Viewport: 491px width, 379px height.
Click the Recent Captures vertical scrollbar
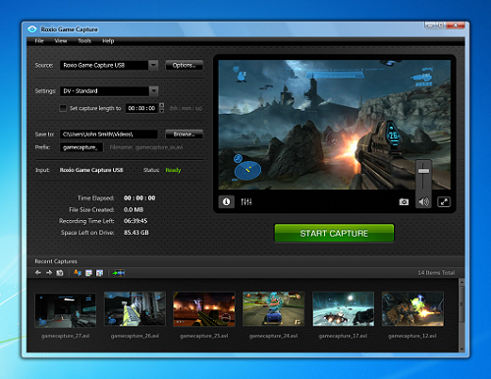[x=462, y=315]
